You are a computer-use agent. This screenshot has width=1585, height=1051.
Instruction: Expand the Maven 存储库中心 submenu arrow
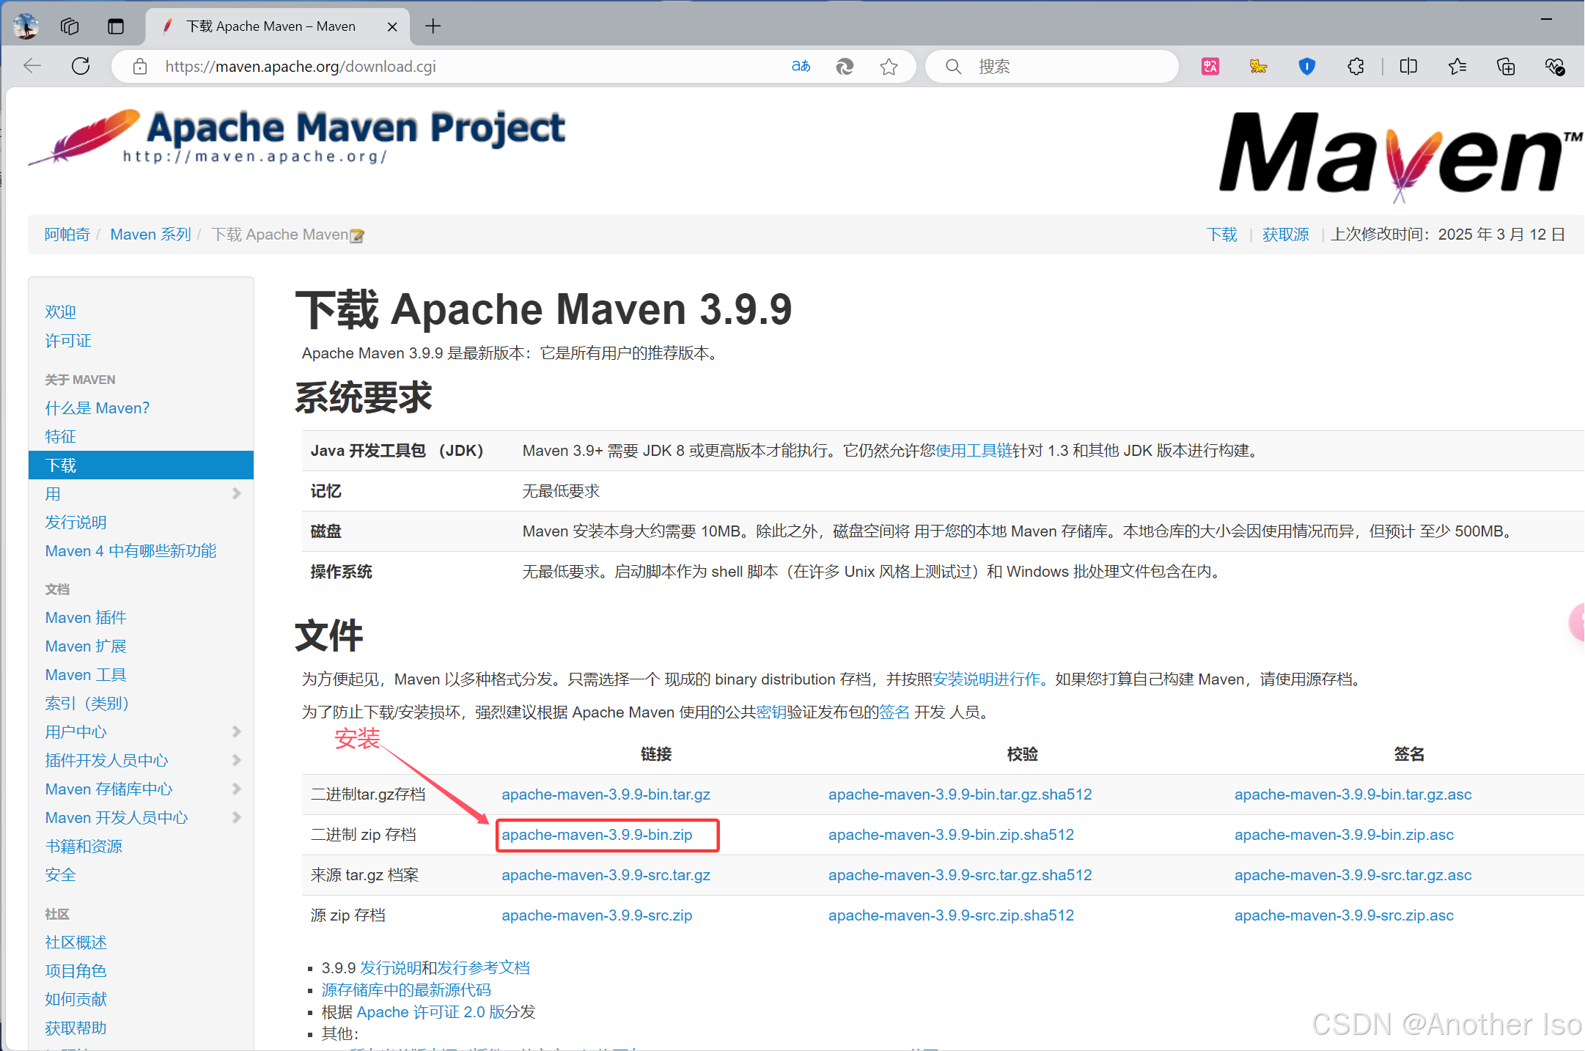236,789
